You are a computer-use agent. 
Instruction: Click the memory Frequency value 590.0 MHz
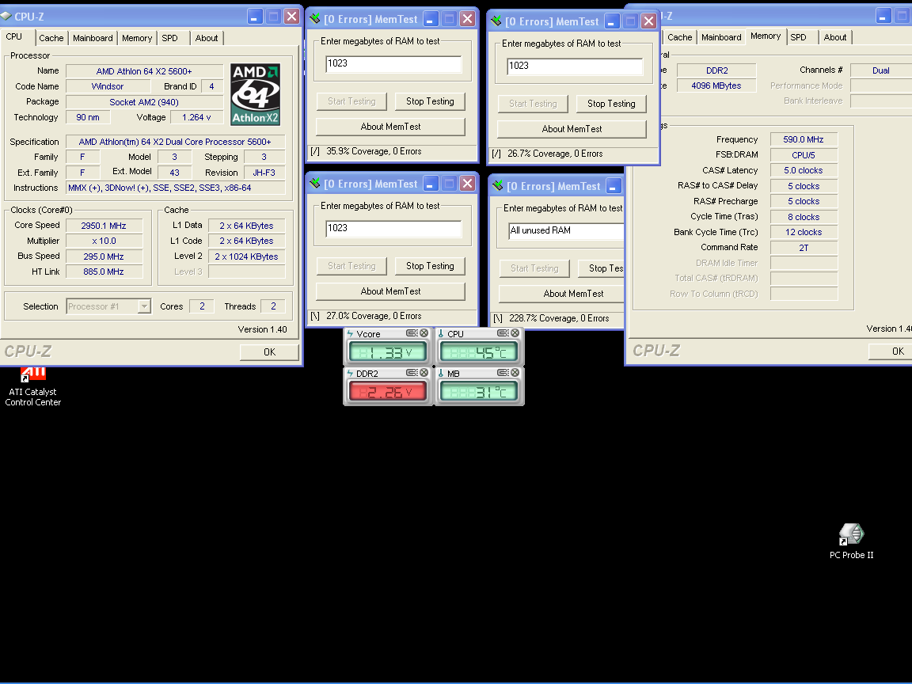click(x=804, y=139)
